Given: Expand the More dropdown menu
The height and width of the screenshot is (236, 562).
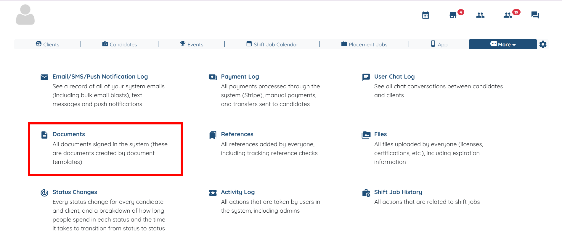Looking at the screenshot, I should click(x=503, y=44).
